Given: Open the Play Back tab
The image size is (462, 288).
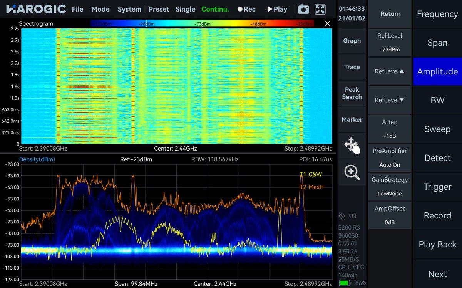Looking at the screenshot, I should [437, 244].
